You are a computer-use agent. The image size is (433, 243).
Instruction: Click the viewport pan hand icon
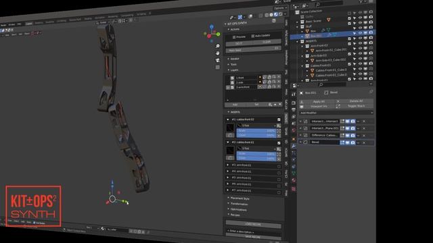(x=218, y=53)
